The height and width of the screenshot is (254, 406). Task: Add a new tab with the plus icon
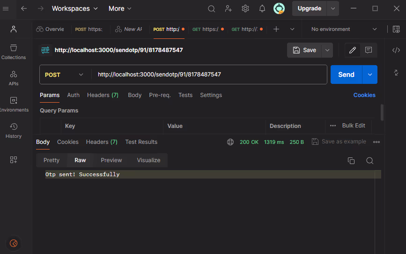(276, 29)
